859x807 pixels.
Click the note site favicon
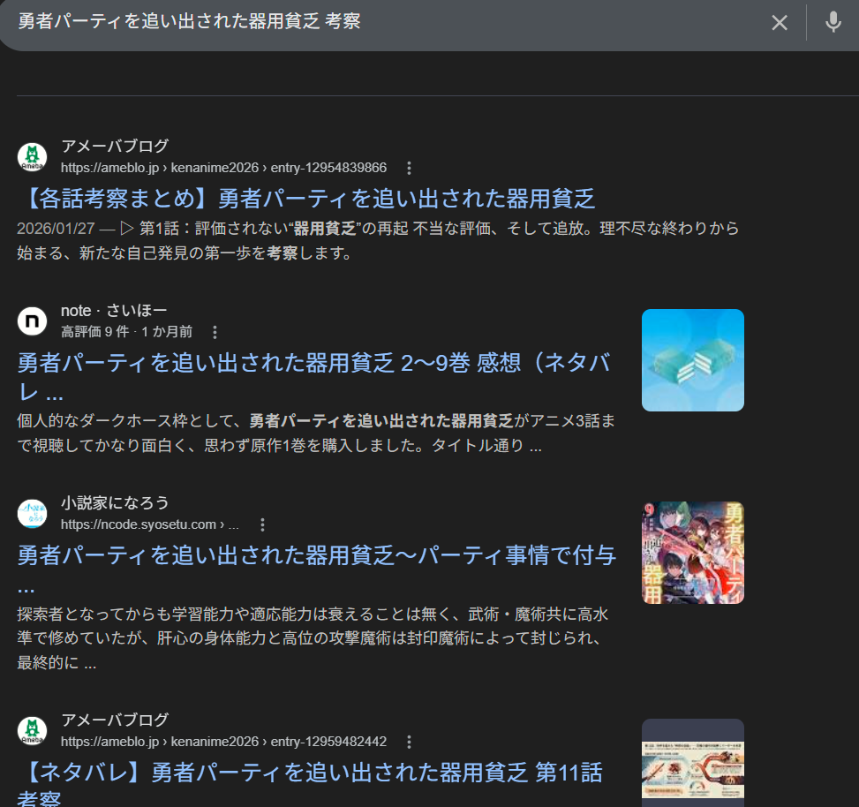click(x=32, y=321)
